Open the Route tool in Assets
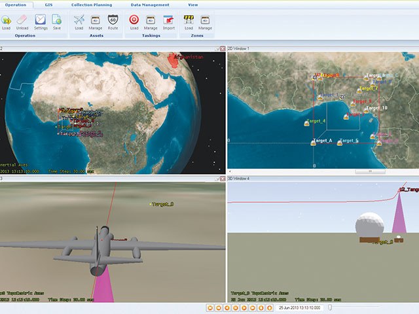The height and width of the screenshot is (314, 419). 113,21
